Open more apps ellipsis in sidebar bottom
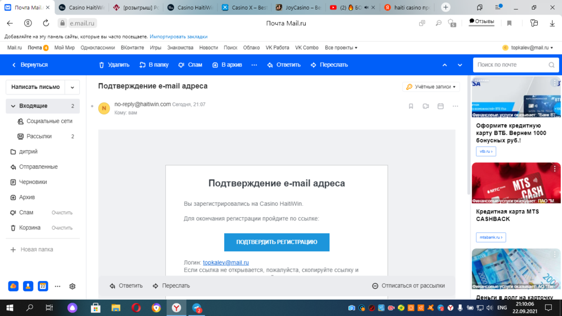The image size is (562, 316). click(57, 286)
